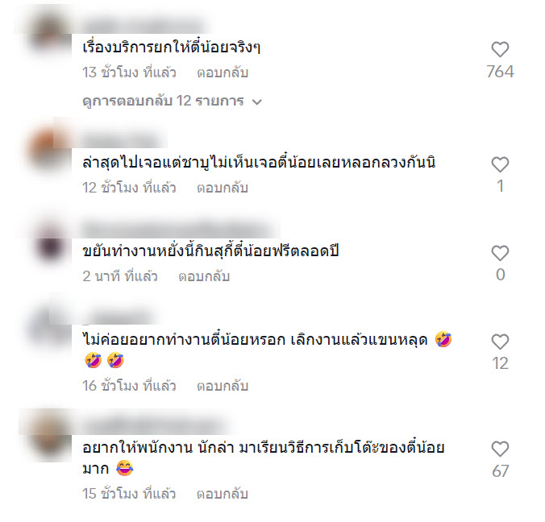Screen dimensions: 545x522
Task: Reply to the comment posted 15 hours ago
Action: [x=223, y=494]
